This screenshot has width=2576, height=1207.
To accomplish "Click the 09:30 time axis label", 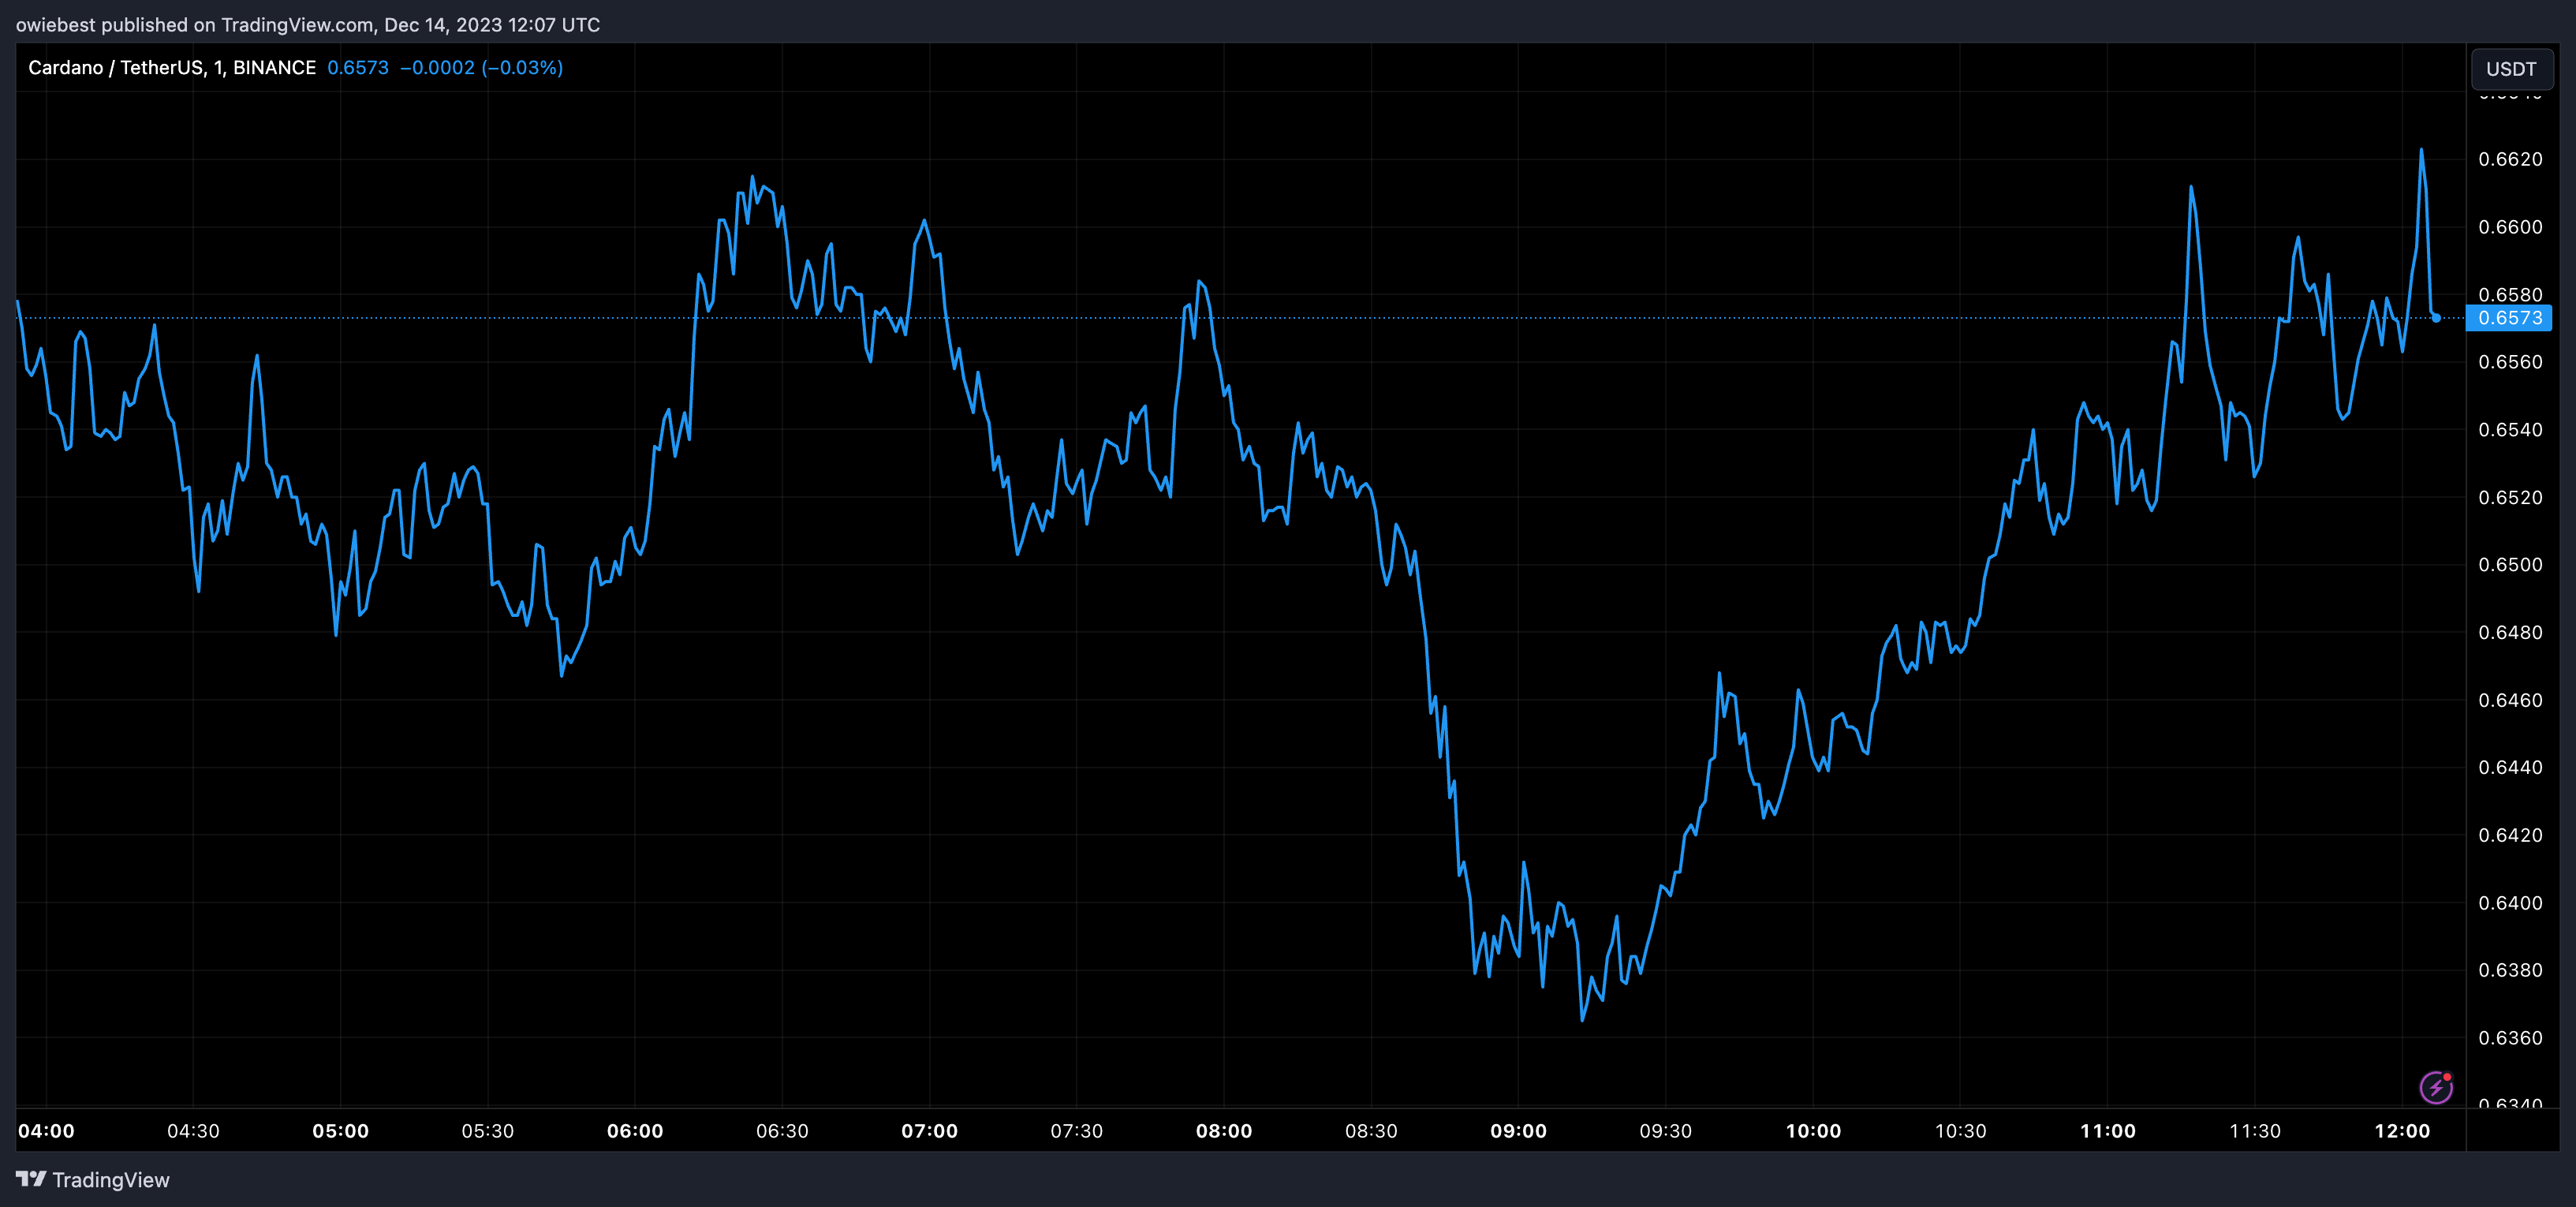I will [1666, 1131].
